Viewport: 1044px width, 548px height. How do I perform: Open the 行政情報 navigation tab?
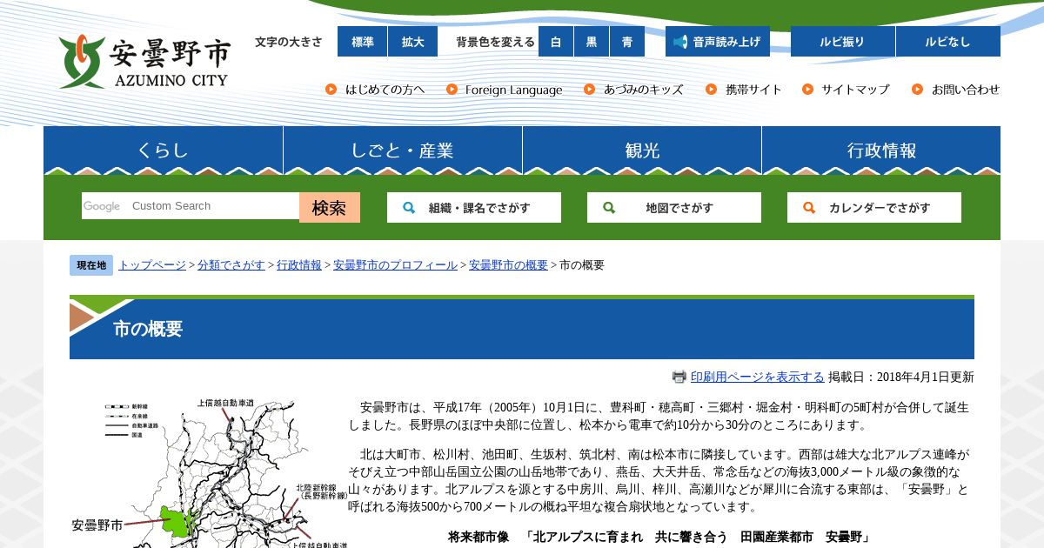click(881, 150)
